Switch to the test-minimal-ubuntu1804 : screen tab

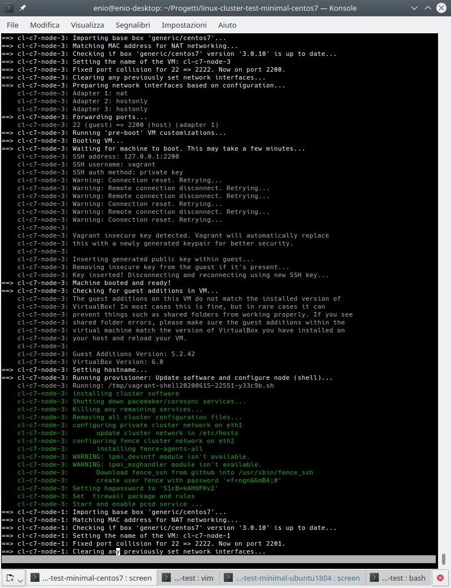click(292, 578)
